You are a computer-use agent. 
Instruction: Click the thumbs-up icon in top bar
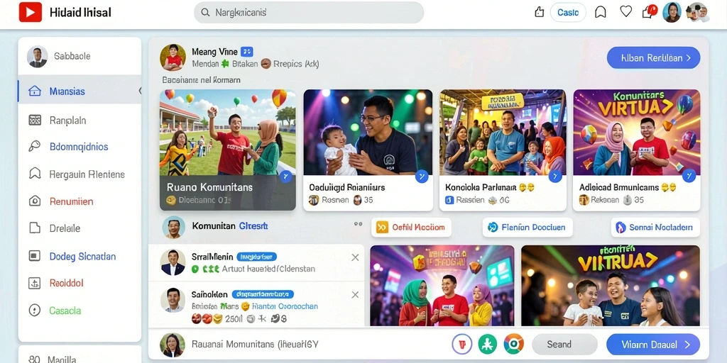pos(539,13)
